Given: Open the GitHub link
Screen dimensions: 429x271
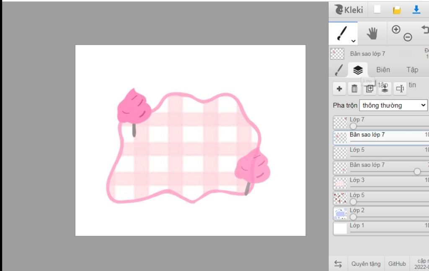Looking at the screenshot, I should [397, 263].
